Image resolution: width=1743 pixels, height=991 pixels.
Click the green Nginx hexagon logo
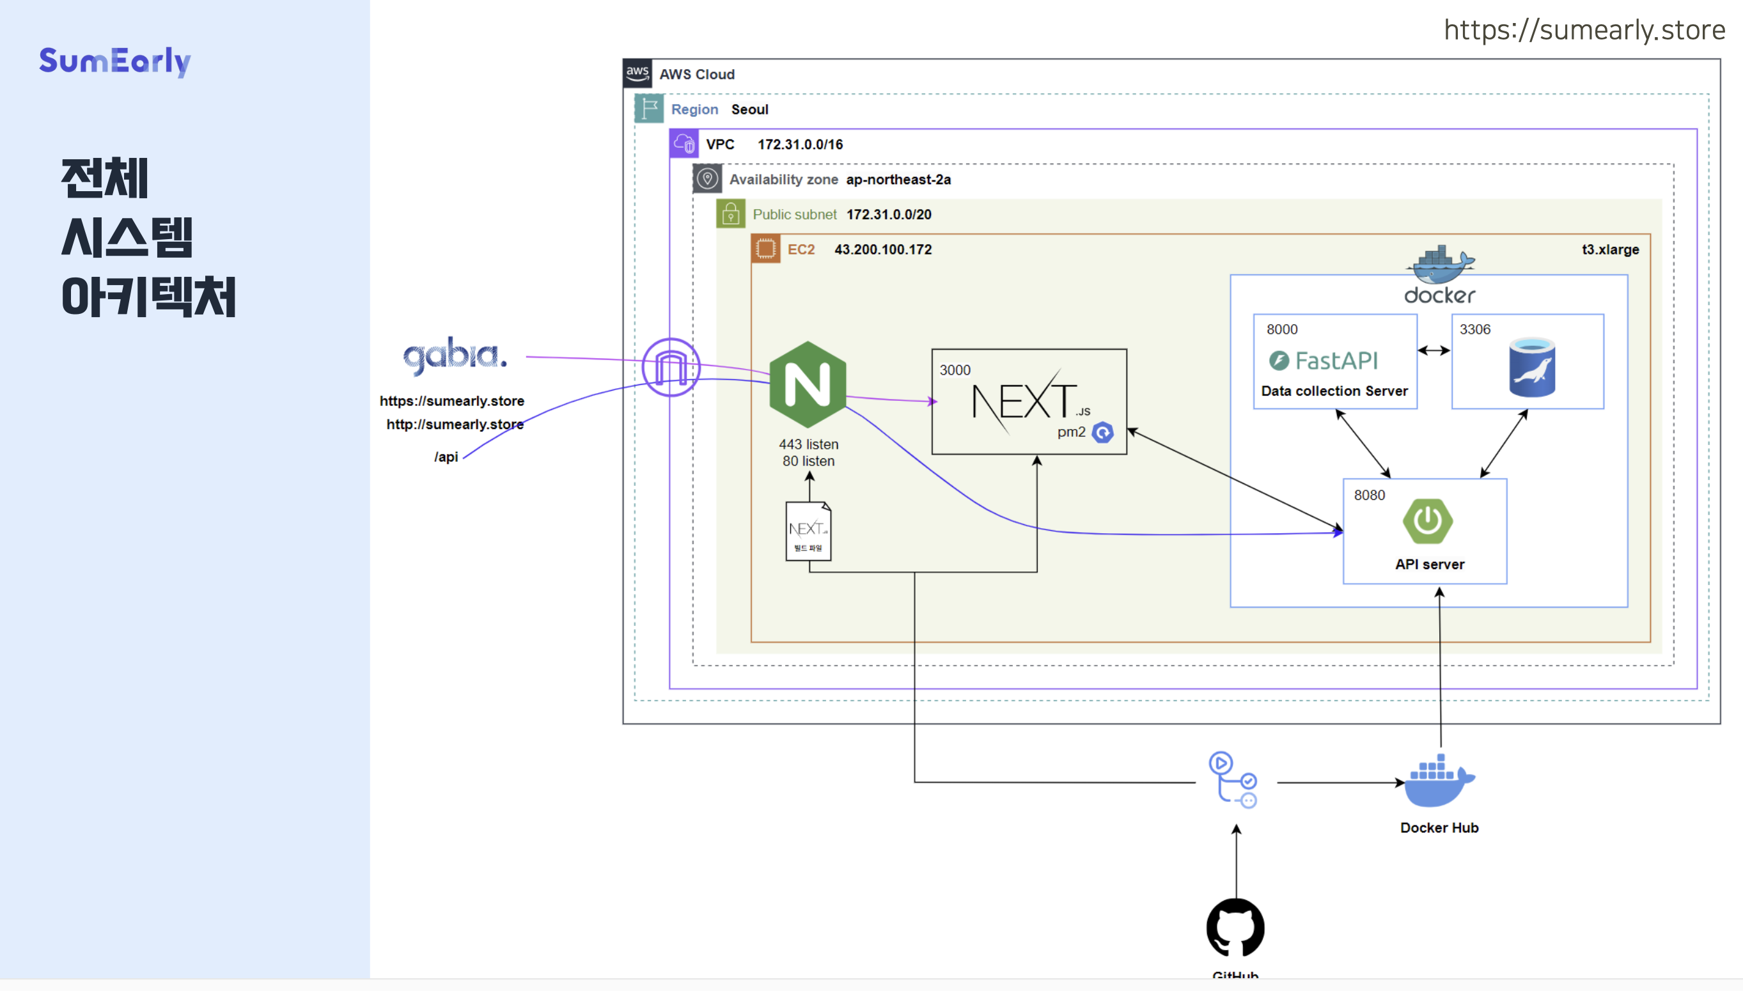click(x=807, y=384)
